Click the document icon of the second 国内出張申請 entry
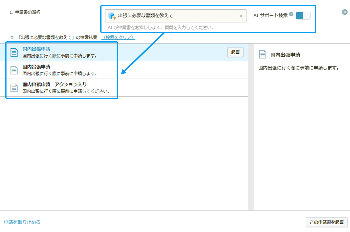 (x=14, y=70)
